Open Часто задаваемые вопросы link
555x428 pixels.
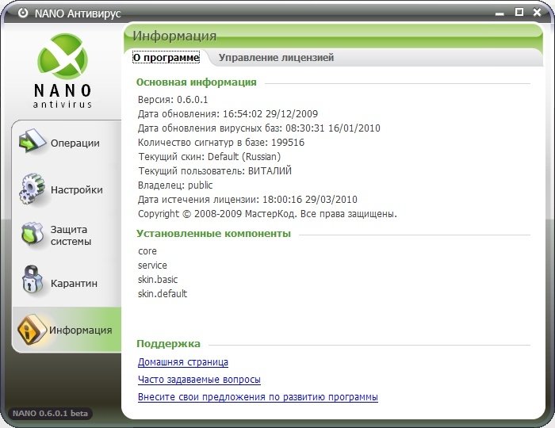(x=199, y=379)
